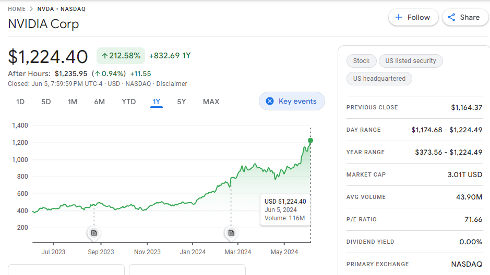Click the market cap value 3.01T USD
Viewport: 490px width, 275px height.
tap(465, 174)
